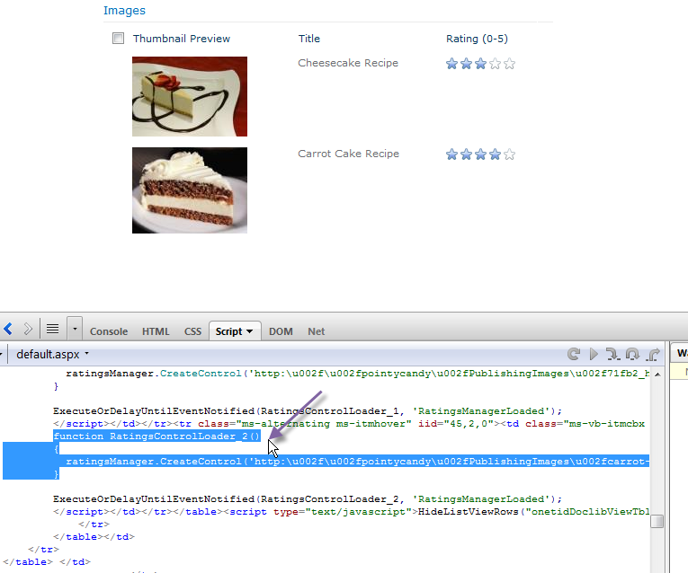Open the Images web part title link
688x573 pixels.
click(124, 11)
